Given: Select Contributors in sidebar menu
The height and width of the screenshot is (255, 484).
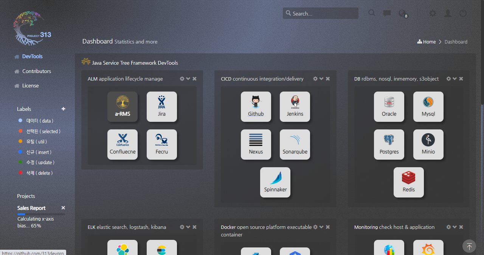Looking at the screenshot, I should click(36, 71).
